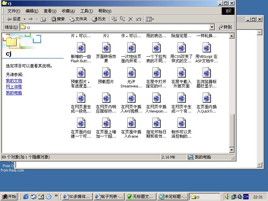Viewport: 268px width, 201px height.
Task: Open the History (历史) pane
Action: pyautogui.click(x=99, y=19)
